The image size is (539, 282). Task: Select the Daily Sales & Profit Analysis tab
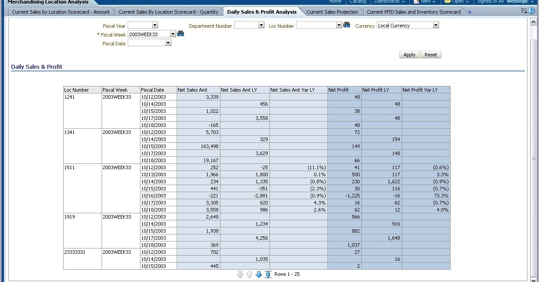click(262, 12)
